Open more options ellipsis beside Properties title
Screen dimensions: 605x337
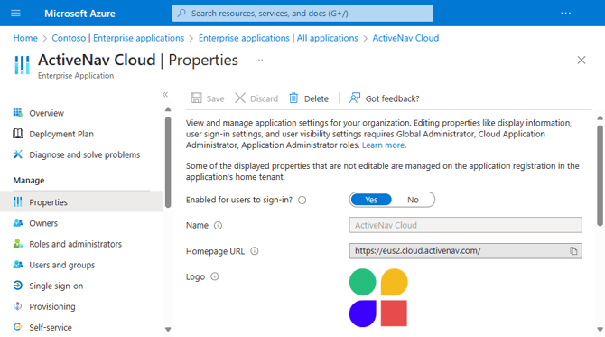coord(259,61)
